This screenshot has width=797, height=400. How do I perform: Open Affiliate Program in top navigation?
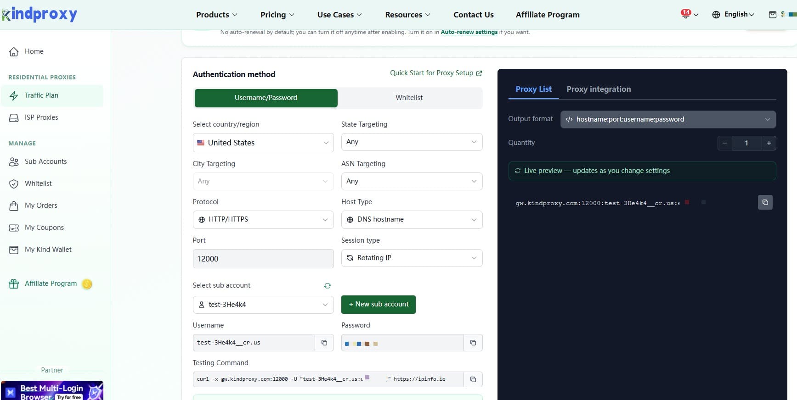tap(548, 15)
